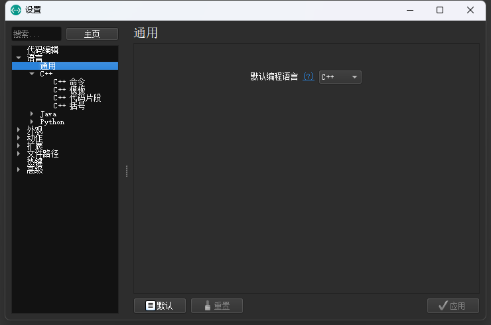Select the 代码编辑 settings page

coord(42,50)
